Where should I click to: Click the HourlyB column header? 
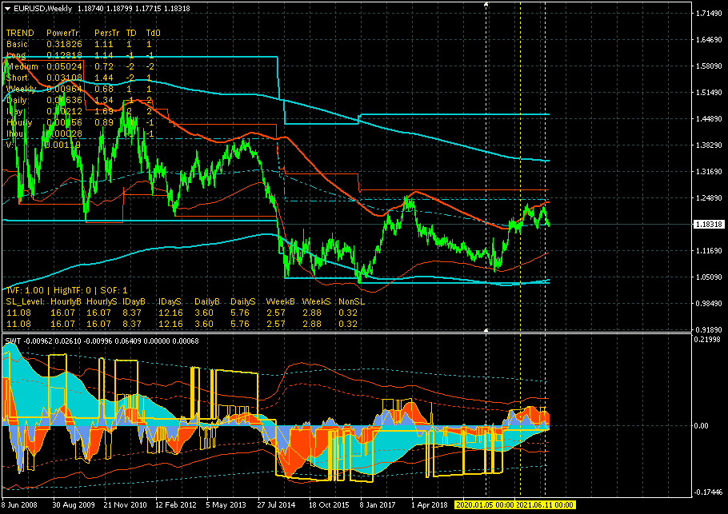pos(66,301)
